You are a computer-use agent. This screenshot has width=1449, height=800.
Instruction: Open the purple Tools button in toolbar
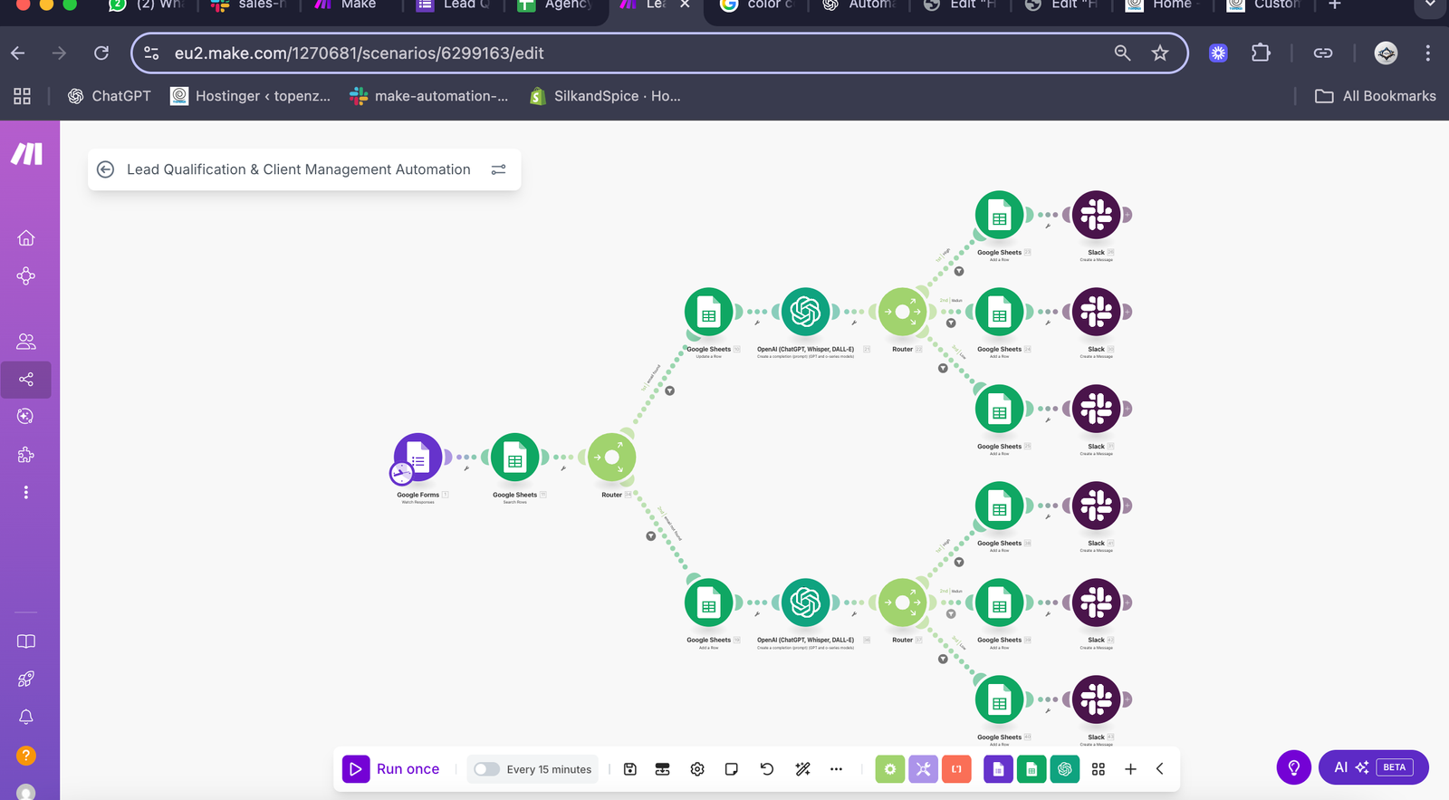[923, 769]
